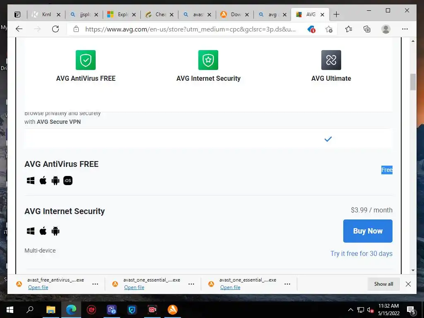Click the highlighted Free label
The height and width of the screenshot is (318, 424).
tap(387, 170)
